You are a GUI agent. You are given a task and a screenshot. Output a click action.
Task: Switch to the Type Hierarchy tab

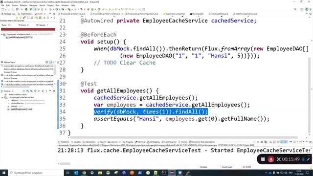pyautogui.click(x=25, y=14)
